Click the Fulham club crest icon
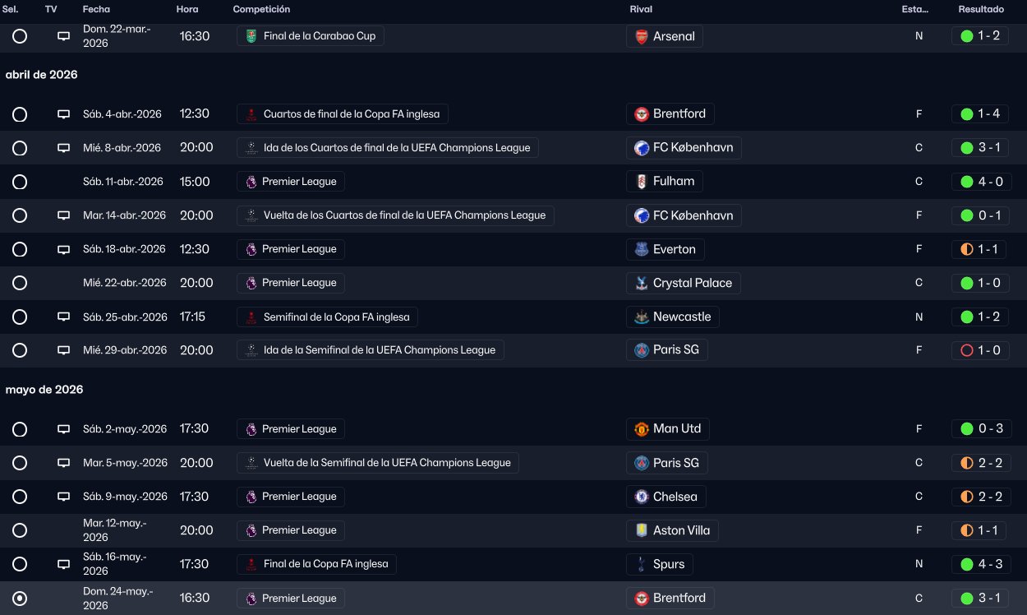 coord(642,182)
